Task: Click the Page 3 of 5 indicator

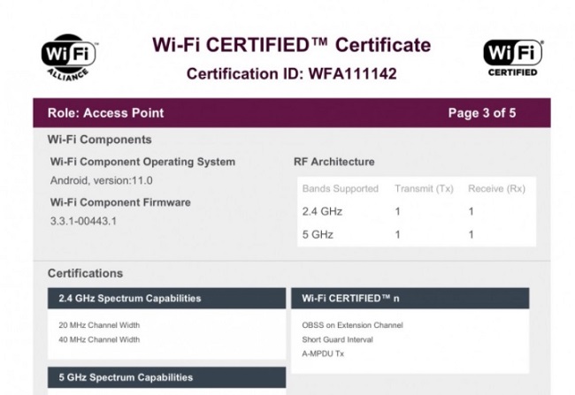Action: tap(482, 113)
